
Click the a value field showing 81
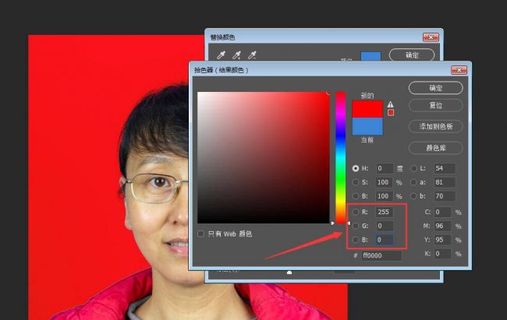tap(445, 182)
